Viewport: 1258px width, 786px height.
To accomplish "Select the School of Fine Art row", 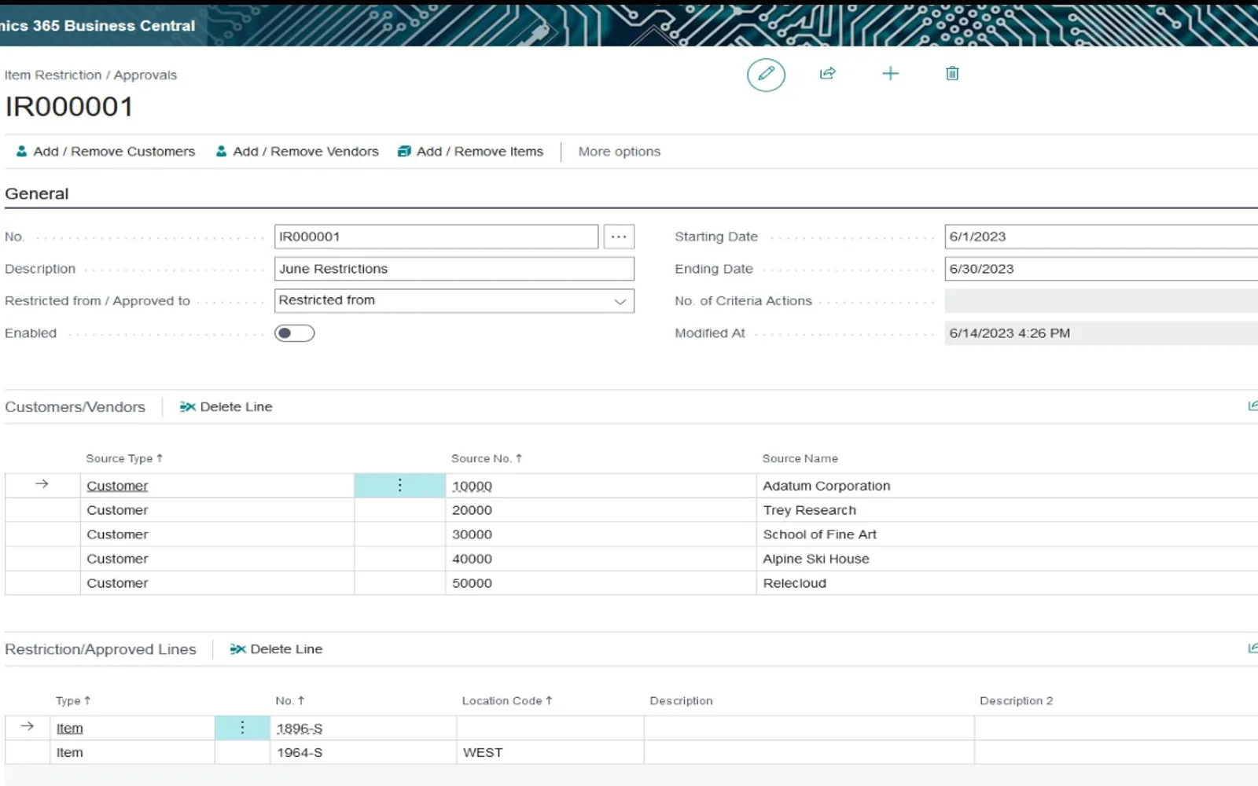I will pyautogui.click(x=631, y=534).
